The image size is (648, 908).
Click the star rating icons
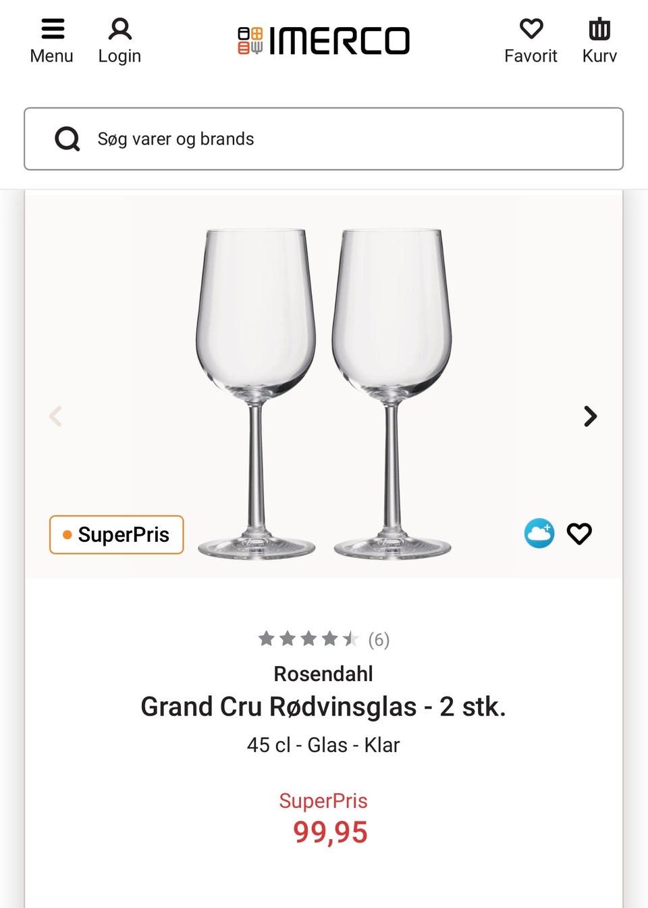click(x=308, y=638)
